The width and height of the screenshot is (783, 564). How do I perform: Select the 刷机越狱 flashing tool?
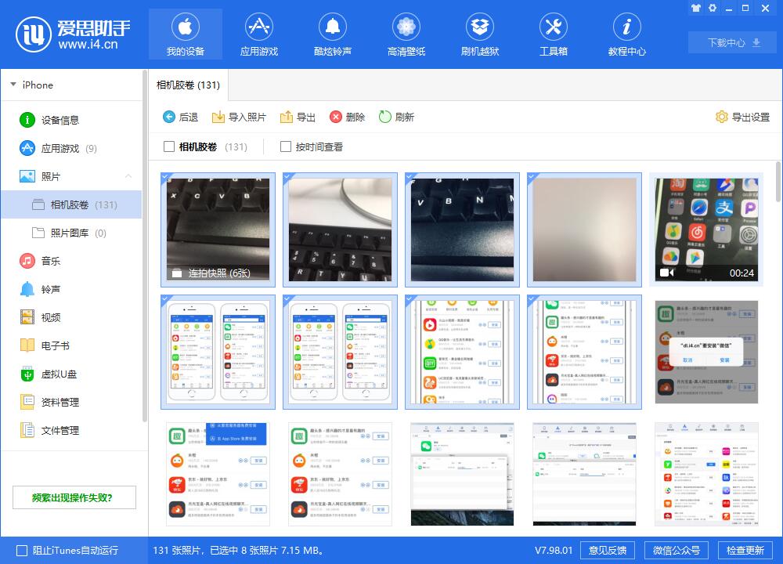(480, 34)
